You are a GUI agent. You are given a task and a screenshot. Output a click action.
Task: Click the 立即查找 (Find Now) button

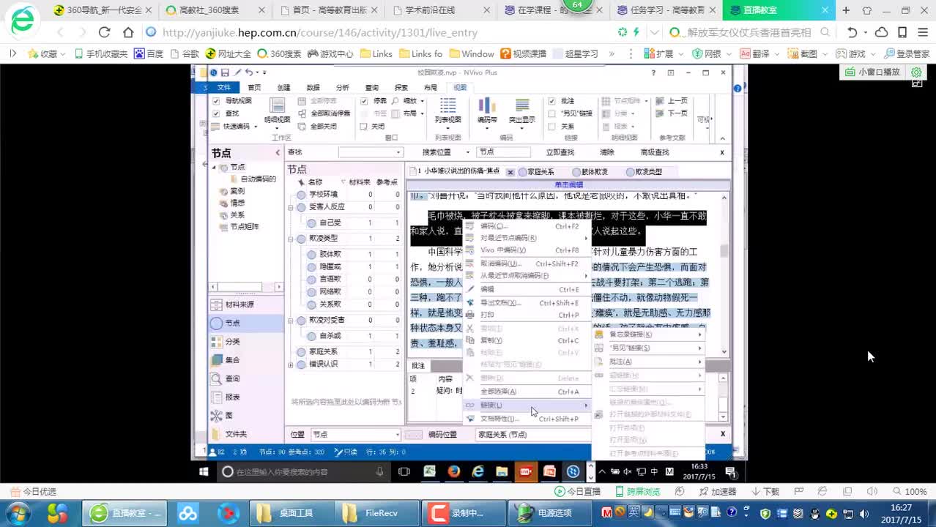click(x=560, y=152)
